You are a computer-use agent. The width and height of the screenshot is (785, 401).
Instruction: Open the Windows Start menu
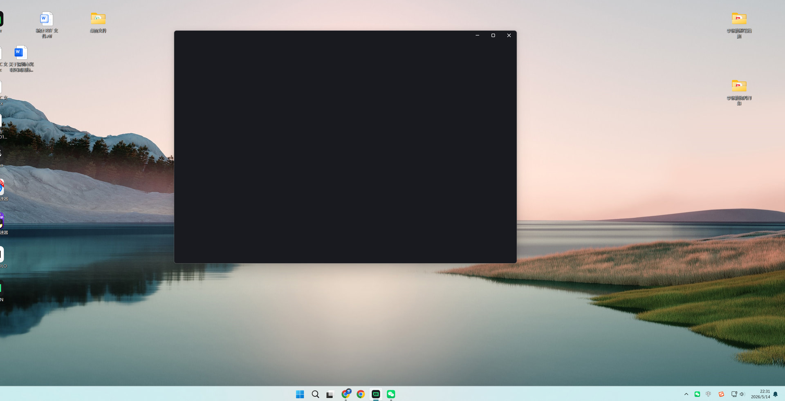300,394
